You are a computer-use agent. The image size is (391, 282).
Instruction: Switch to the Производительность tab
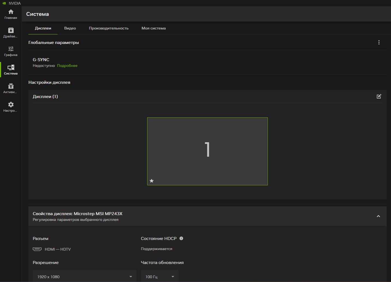[109, 28]
